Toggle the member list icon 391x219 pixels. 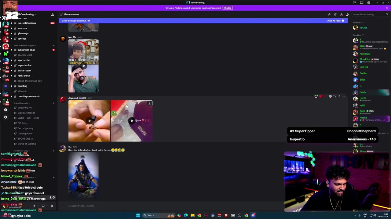point(347,14)
